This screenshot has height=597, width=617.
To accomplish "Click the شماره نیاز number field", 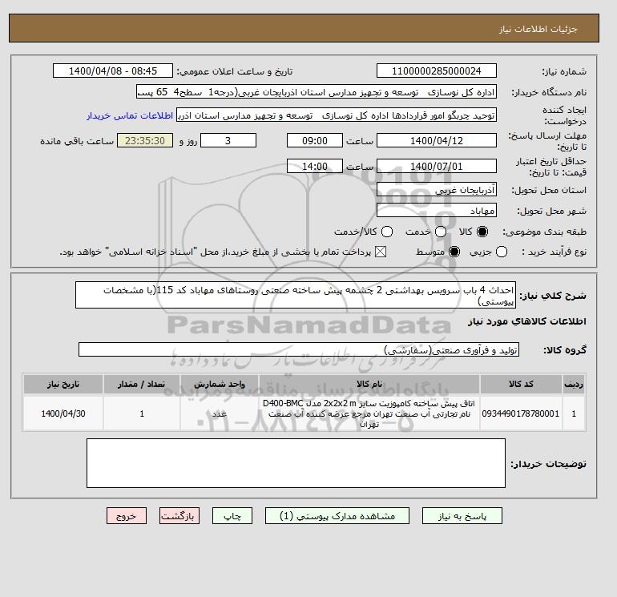I will 437,71.
